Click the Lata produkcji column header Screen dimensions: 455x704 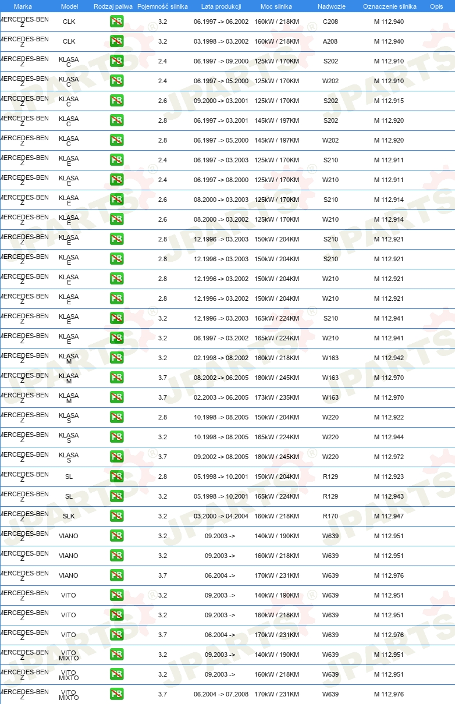coord(221,6)
